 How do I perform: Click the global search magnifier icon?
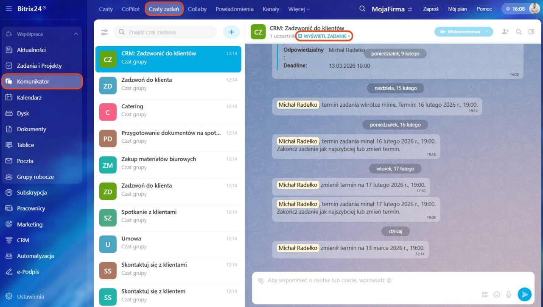point(362,9)
